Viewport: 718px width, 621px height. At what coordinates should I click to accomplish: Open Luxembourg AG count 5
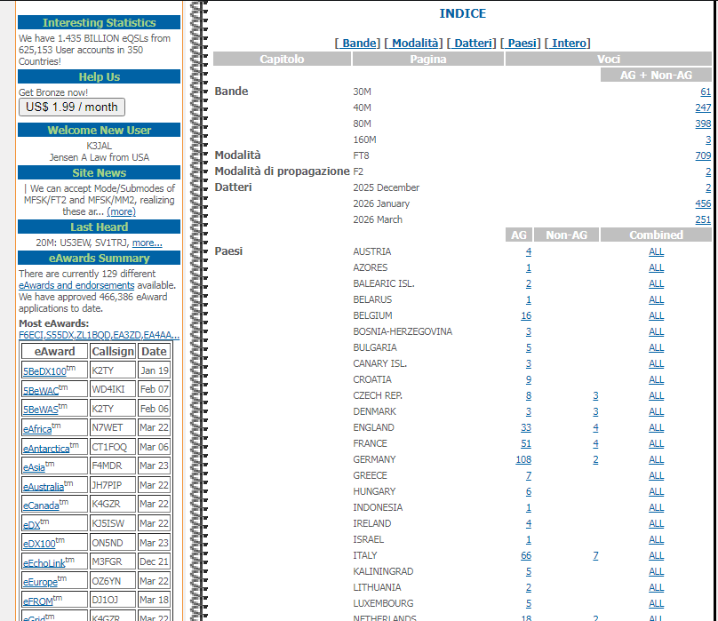[529, 603]
